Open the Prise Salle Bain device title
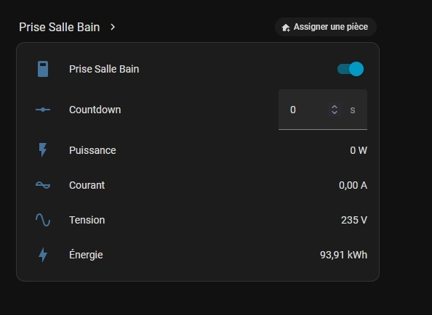 (x=59, y=27)
